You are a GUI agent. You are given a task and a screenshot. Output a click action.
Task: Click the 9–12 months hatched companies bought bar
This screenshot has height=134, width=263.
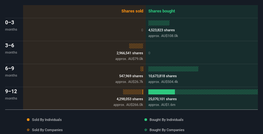(x=216, y=92)
